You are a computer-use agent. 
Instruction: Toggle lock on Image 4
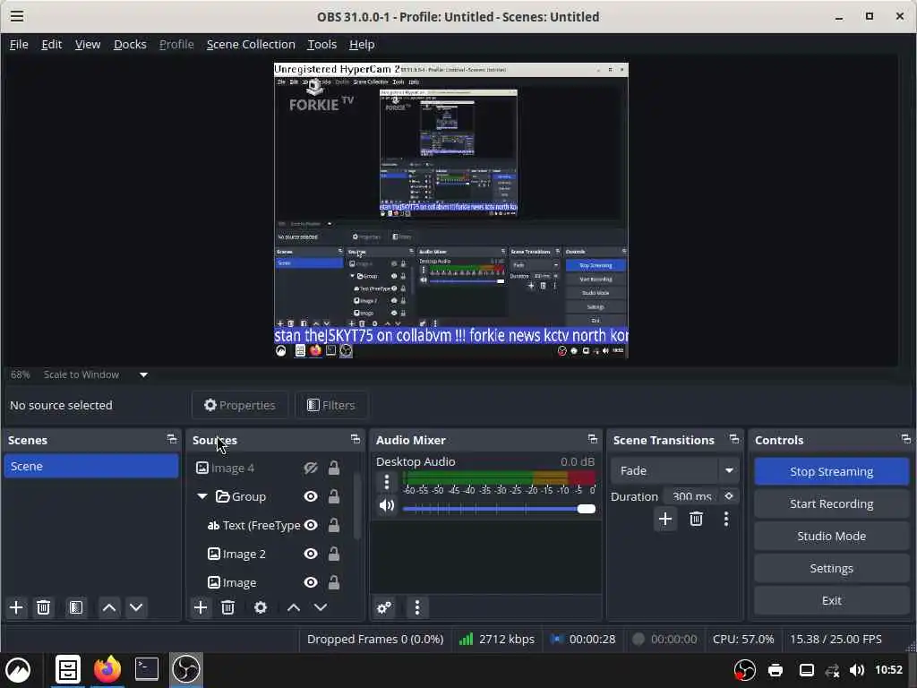click(x=334, y=468)
